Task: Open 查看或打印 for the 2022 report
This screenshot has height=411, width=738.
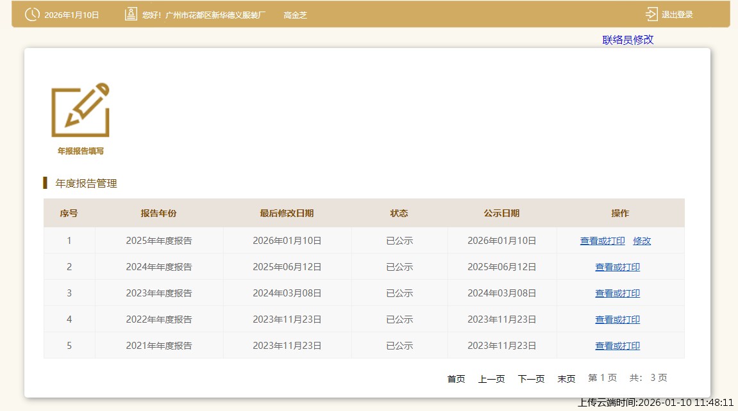Action: point(617,319)
